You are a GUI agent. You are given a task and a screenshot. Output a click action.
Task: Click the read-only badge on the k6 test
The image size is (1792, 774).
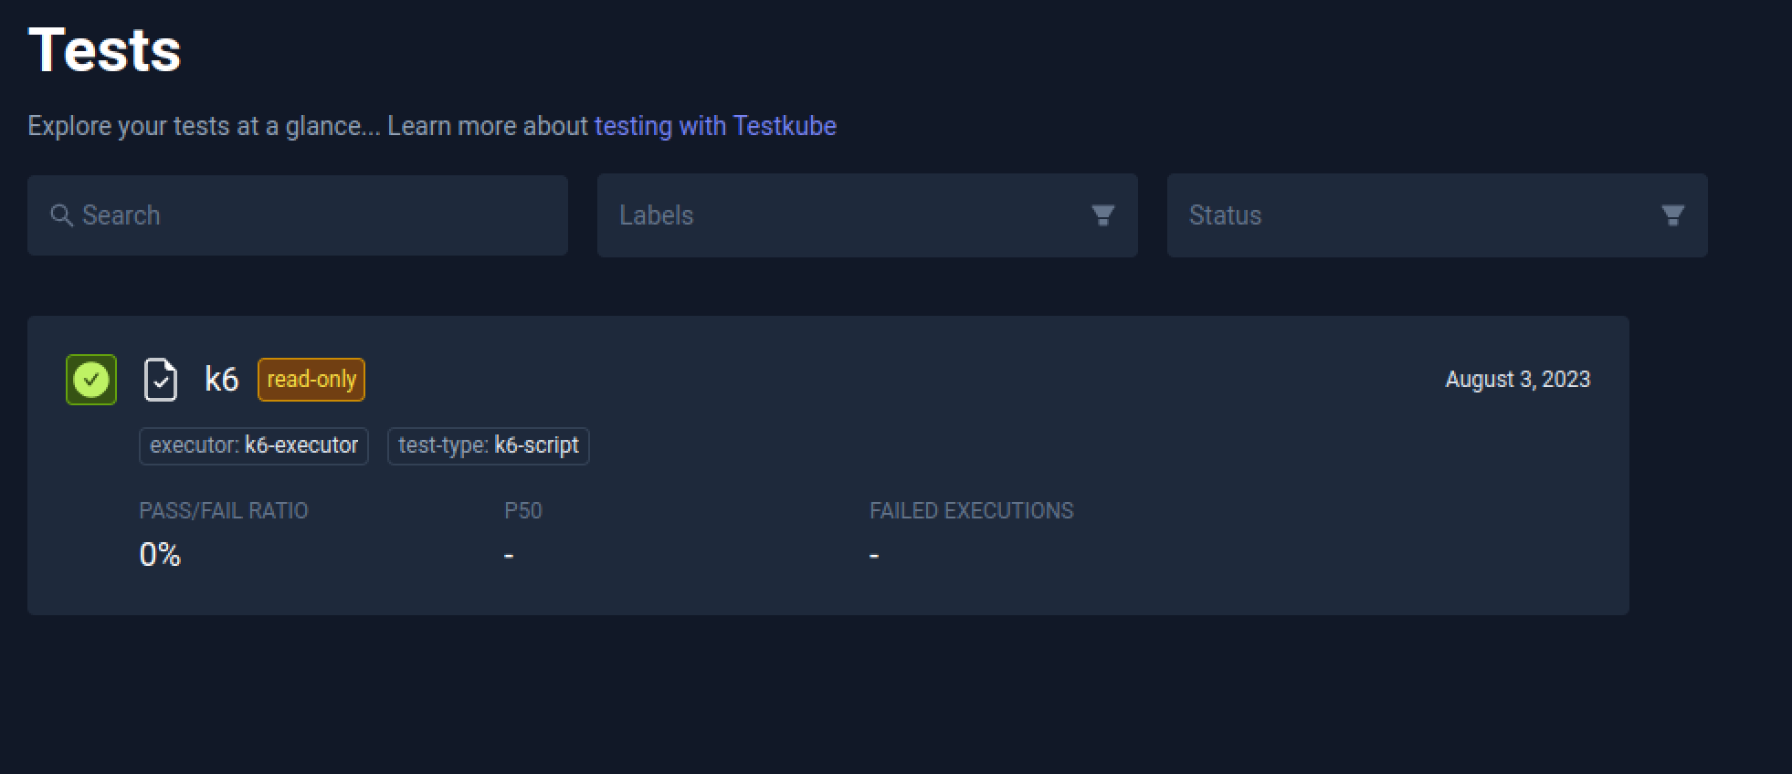310,378
